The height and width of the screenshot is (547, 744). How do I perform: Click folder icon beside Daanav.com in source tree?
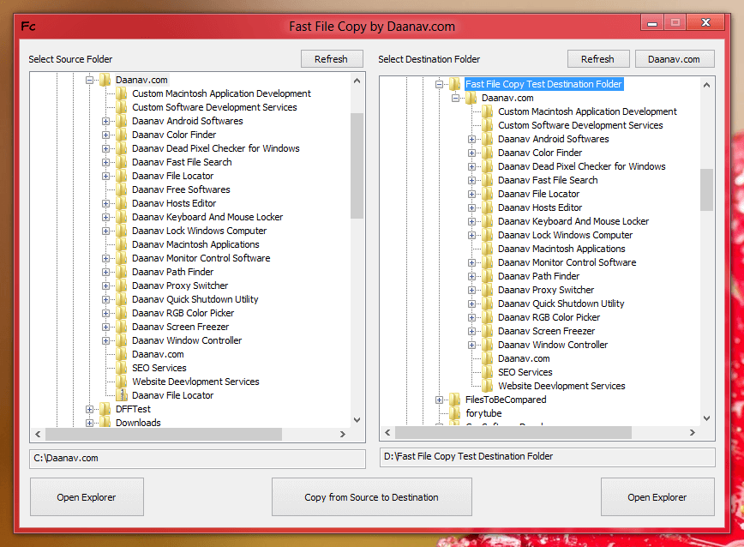click(105, 80)
